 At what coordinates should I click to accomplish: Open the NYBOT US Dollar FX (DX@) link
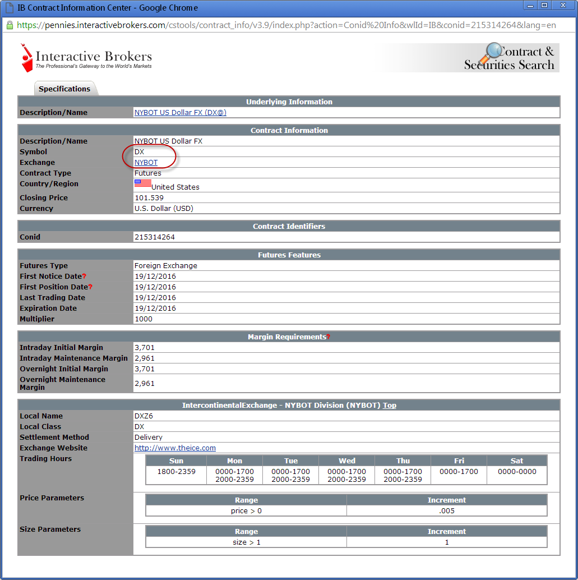(181, 112)
